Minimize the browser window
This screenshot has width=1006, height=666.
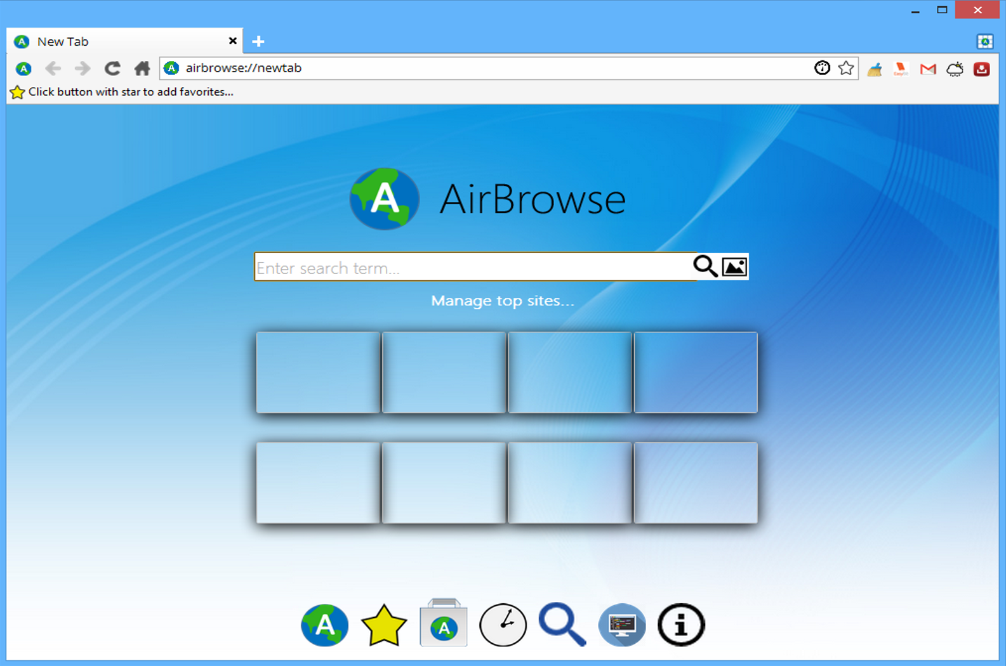pyautogui.click(x=915, y=11)
